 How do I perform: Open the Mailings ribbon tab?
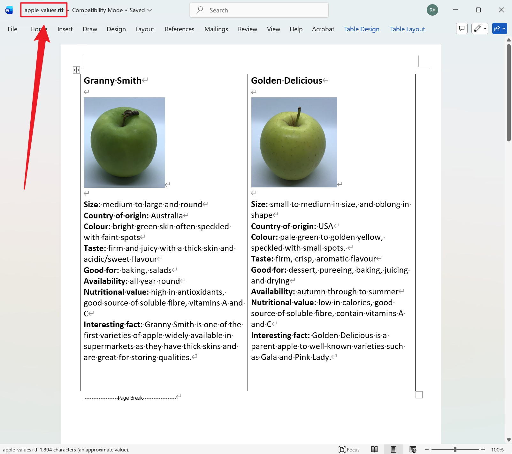[x=216, y=29]
